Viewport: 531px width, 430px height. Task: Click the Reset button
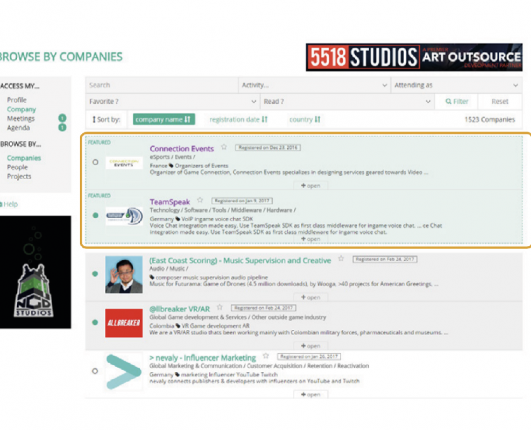tap(500, 101)
